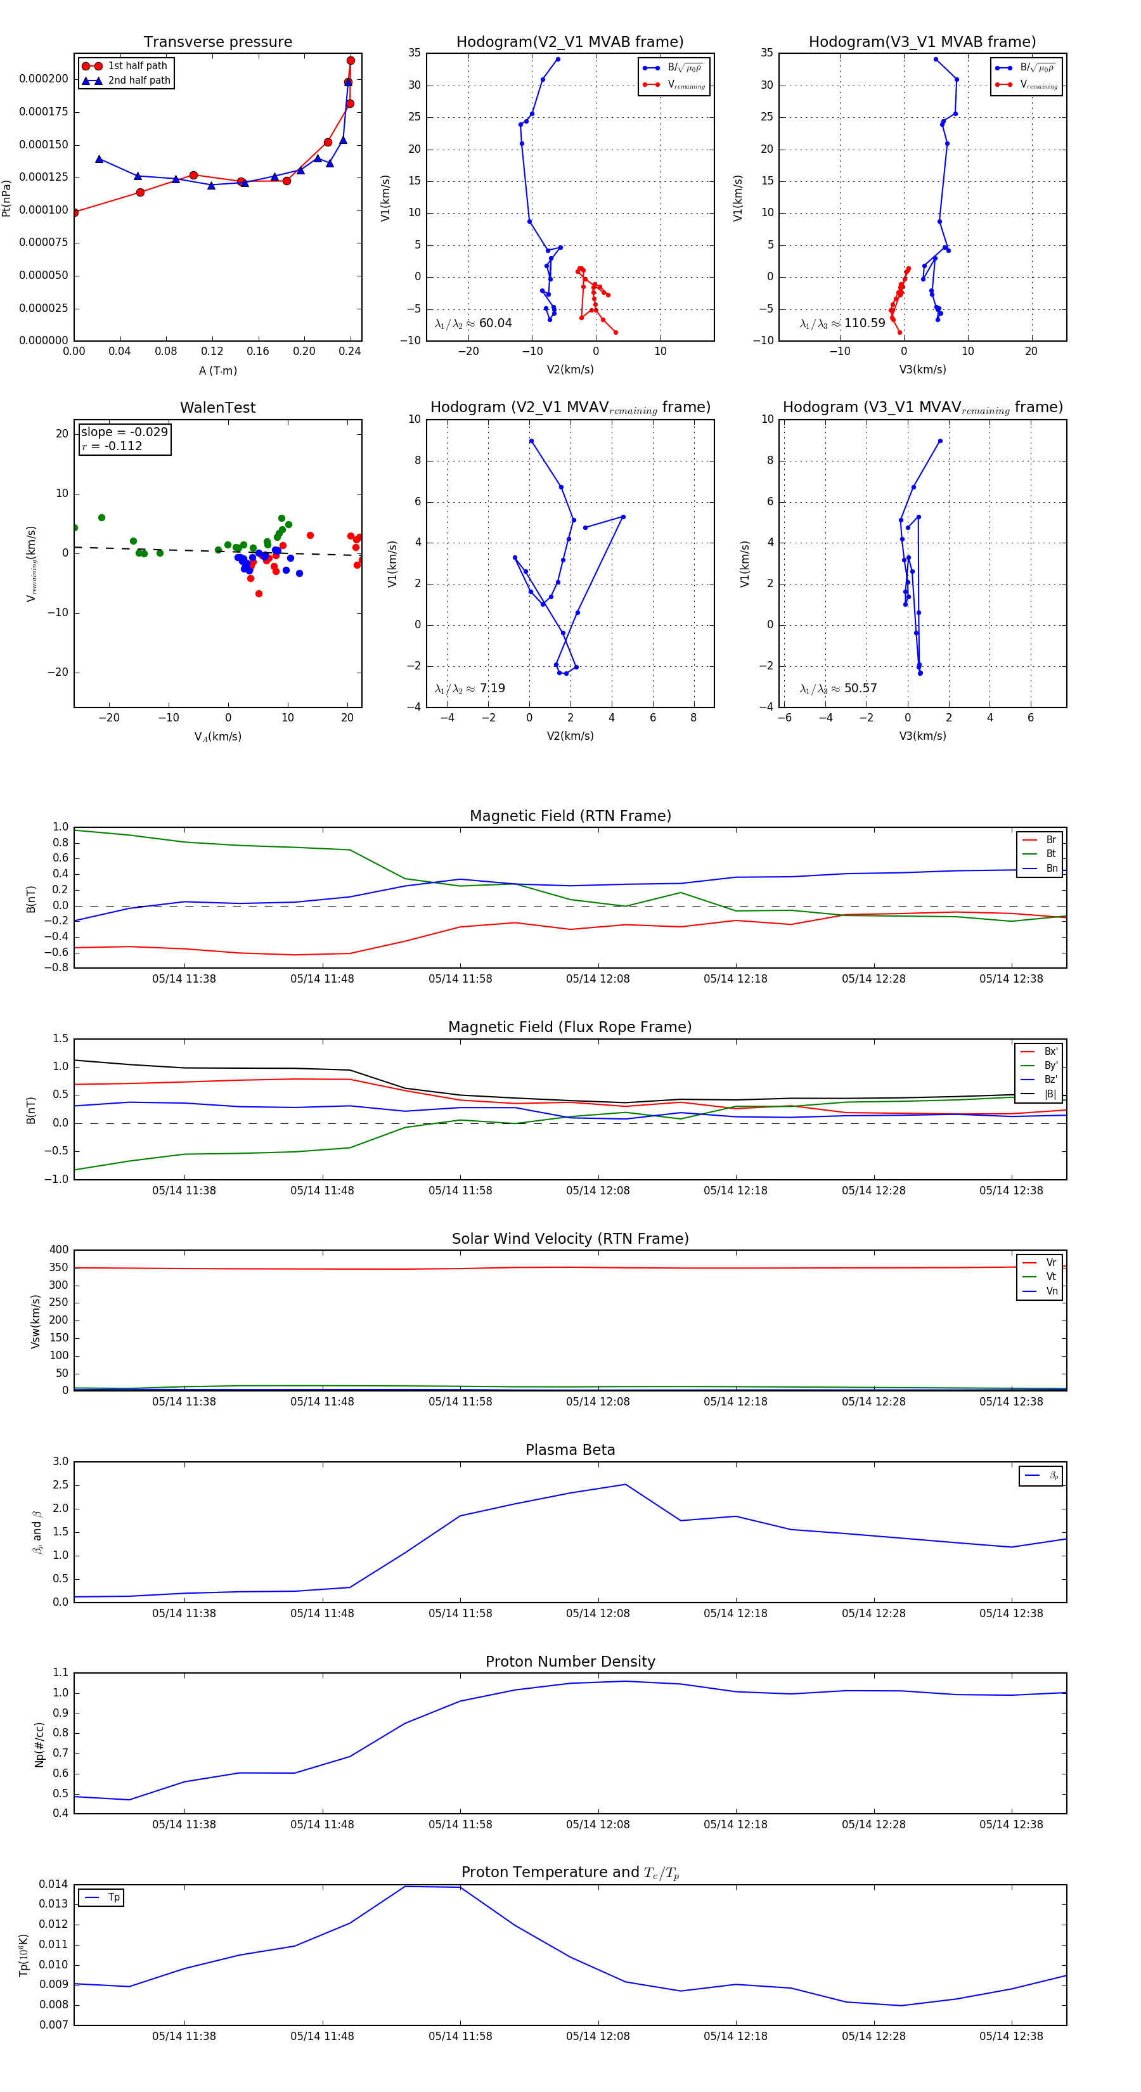Click the 'Hodogram (V2_V1 MVAV remaining frame)' title
1141x2092 pixels.
(x=570, y=408)
